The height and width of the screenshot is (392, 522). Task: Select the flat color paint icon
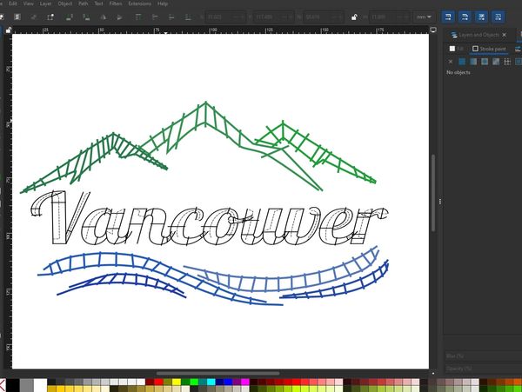pos(462,61)
